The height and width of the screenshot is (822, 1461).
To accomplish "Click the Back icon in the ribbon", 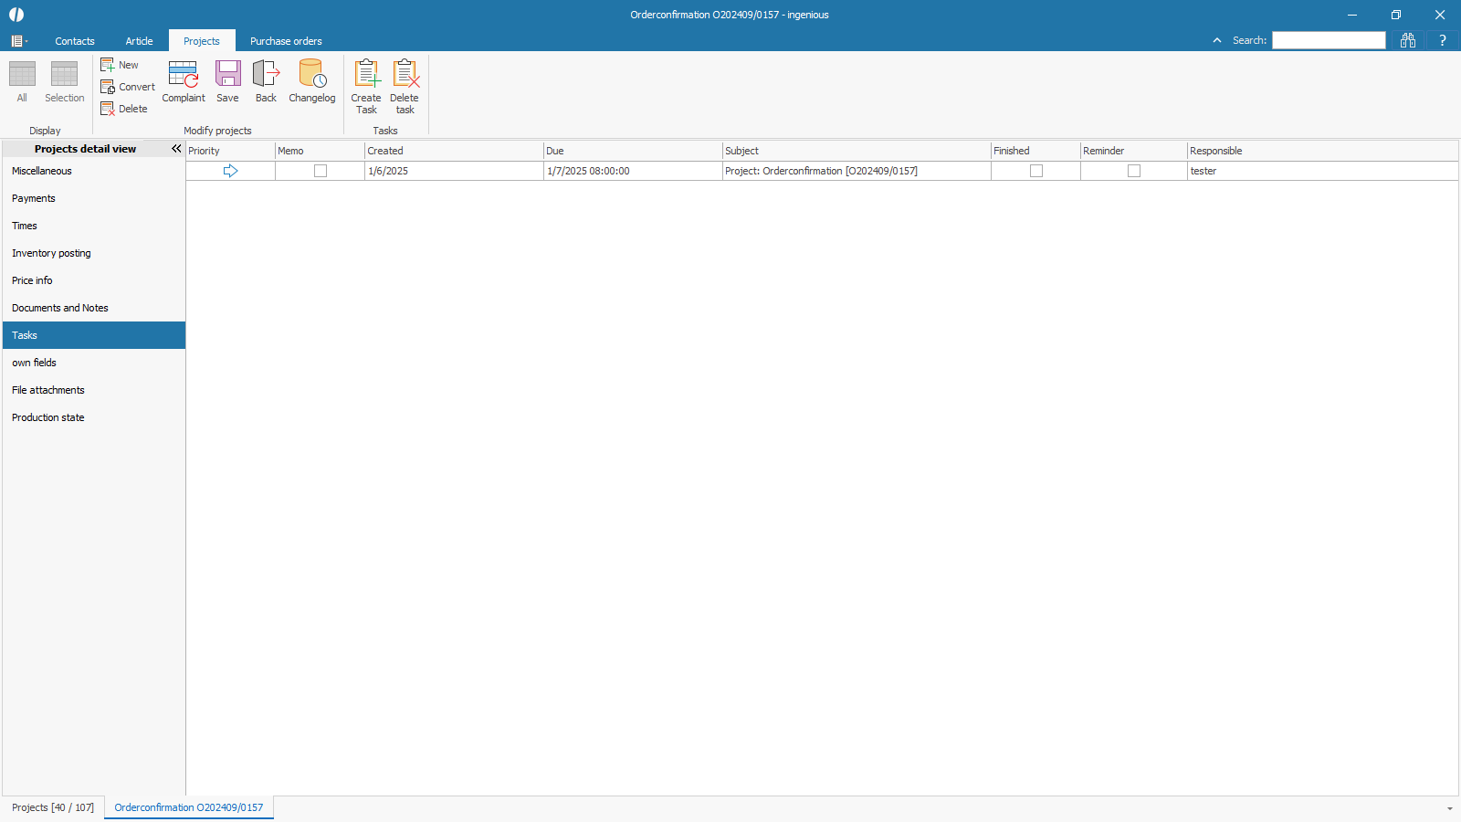I will [266, 75].
